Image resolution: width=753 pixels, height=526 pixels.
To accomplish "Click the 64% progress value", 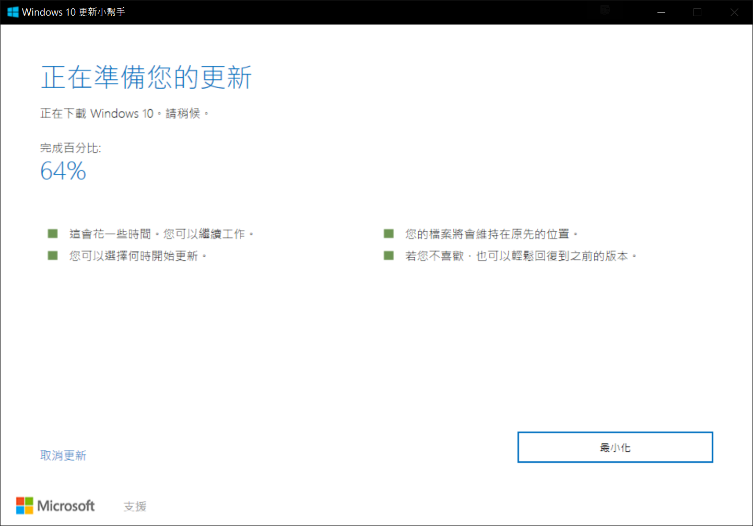I will point(63,171).
